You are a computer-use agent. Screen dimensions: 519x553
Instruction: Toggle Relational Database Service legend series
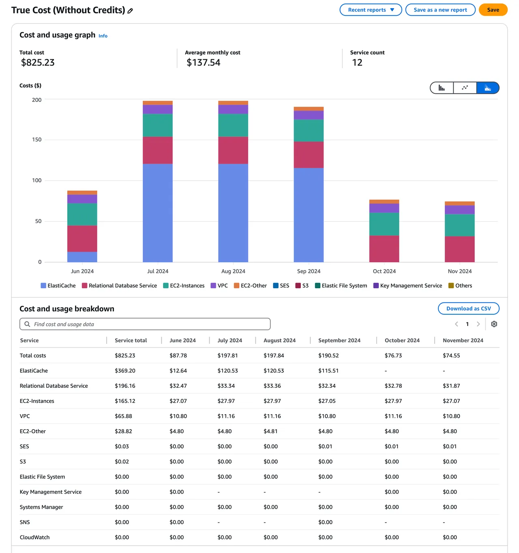pyautogui.click(x=119, y=285)
